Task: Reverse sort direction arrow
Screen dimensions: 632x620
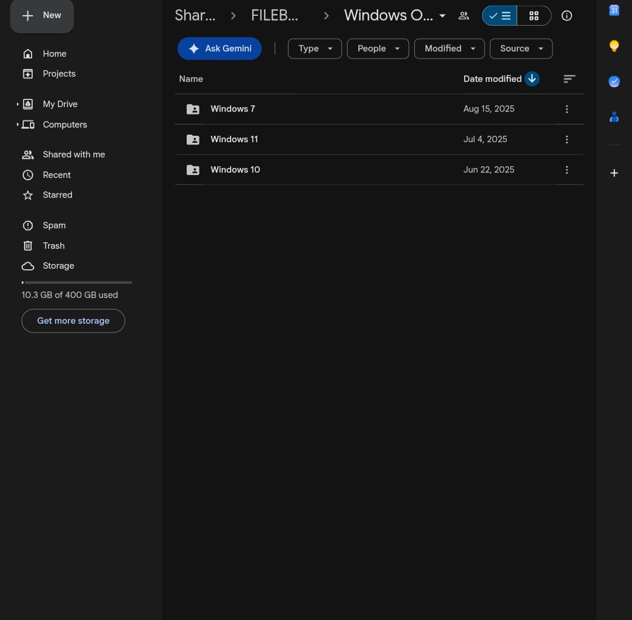Action: pyautogui.click(x=532, y=78)
